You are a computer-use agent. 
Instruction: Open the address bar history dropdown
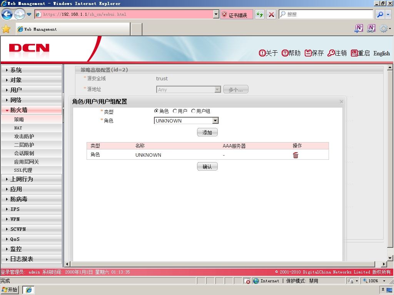(216, 14)
